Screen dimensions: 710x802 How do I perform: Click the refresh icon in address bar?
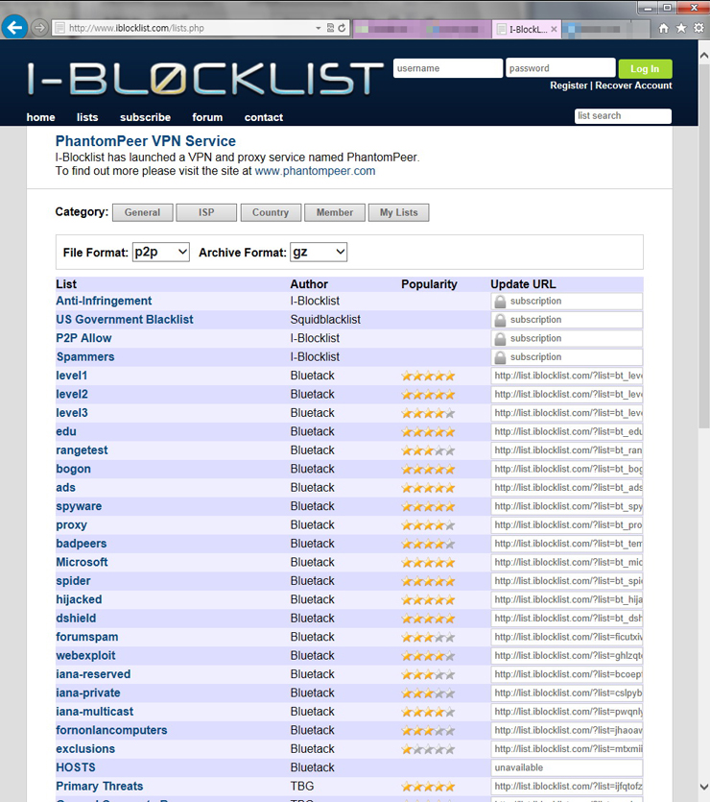click(x=342, y=28)
